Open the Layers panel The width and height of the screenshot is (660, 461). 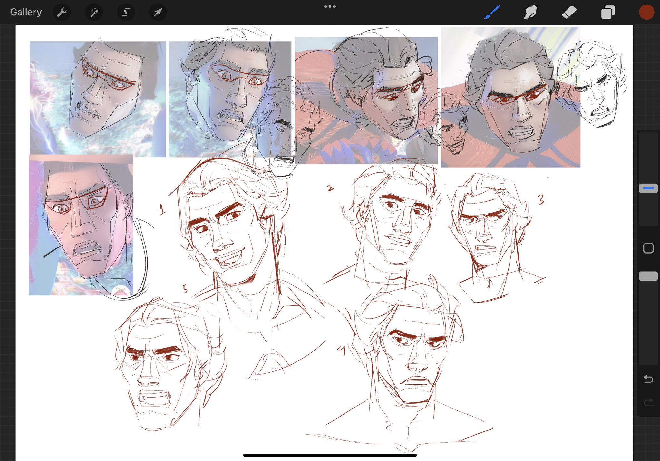point(608,12)
